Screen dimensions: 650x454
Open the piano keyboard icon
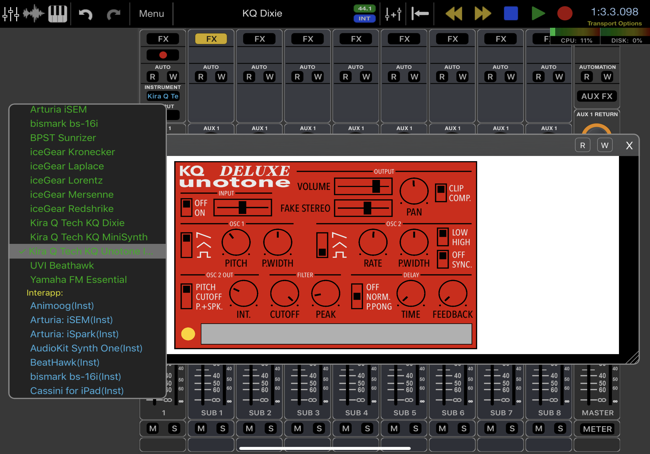tap(57, 13)
